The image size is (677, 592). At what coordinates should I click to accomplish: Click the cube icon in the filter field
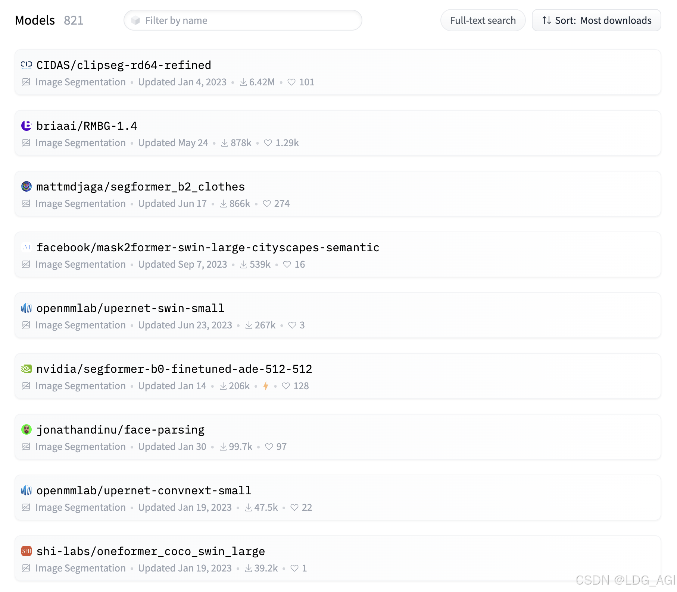135,21
